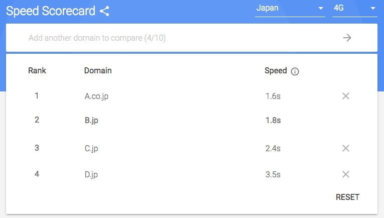Remove A.co.jp with its X icon

point(346,96)
